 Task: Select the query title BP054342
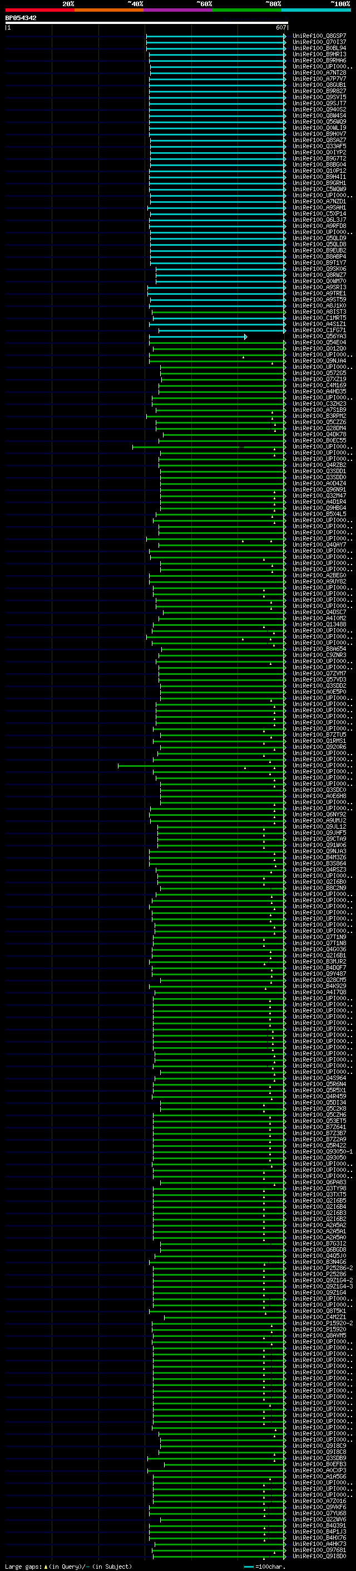pos(21,18)
